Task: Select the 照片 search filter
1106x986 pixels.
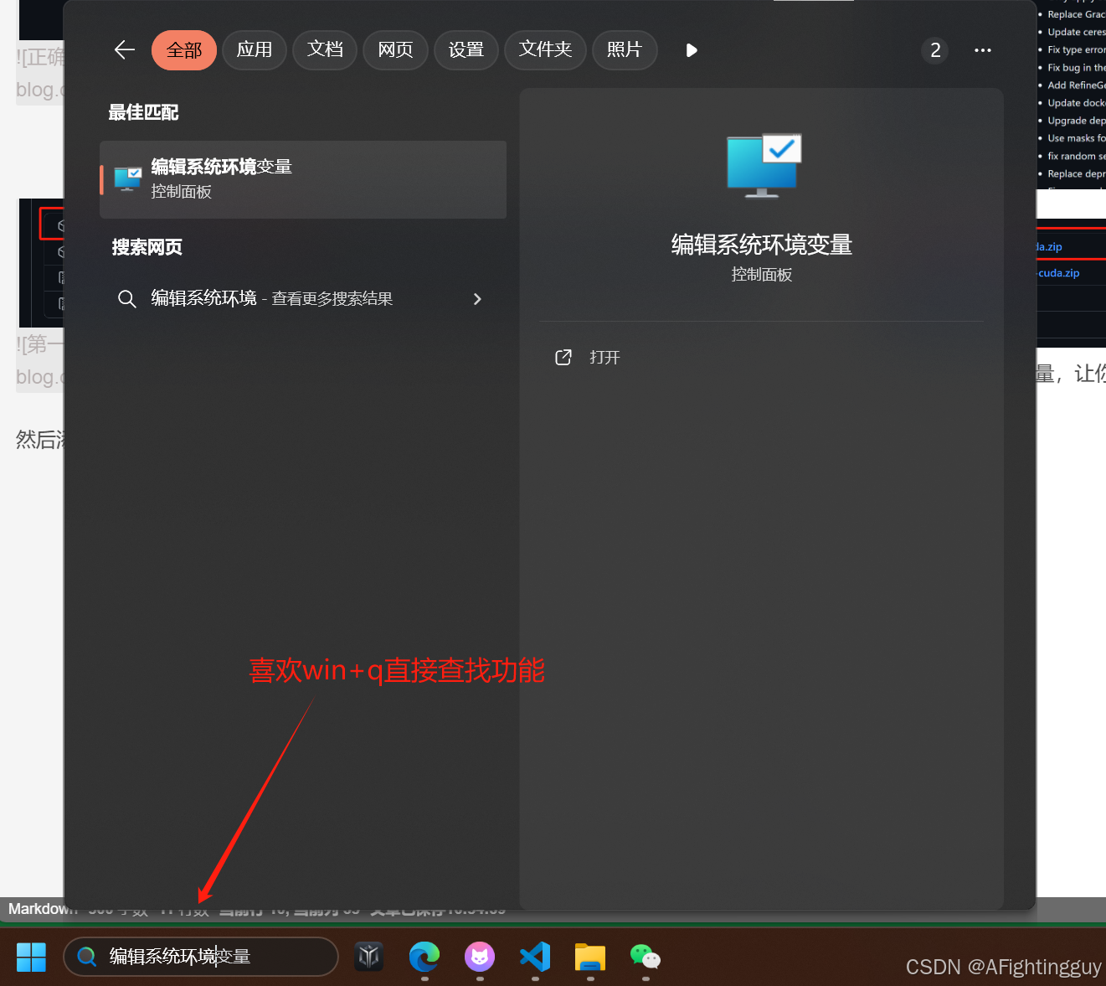Action: click(625, 50)
